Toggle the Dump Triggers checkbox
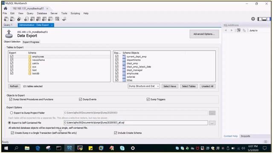Viewport: 273px width, 153px height. [x=148, y=99]
